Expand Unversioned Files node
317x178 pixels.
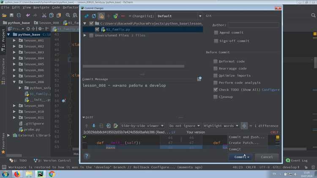tap(85, 36)
